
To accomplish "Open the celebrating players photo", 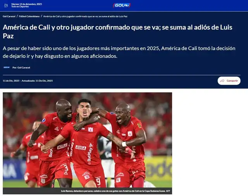I will (x=87, y=140).
